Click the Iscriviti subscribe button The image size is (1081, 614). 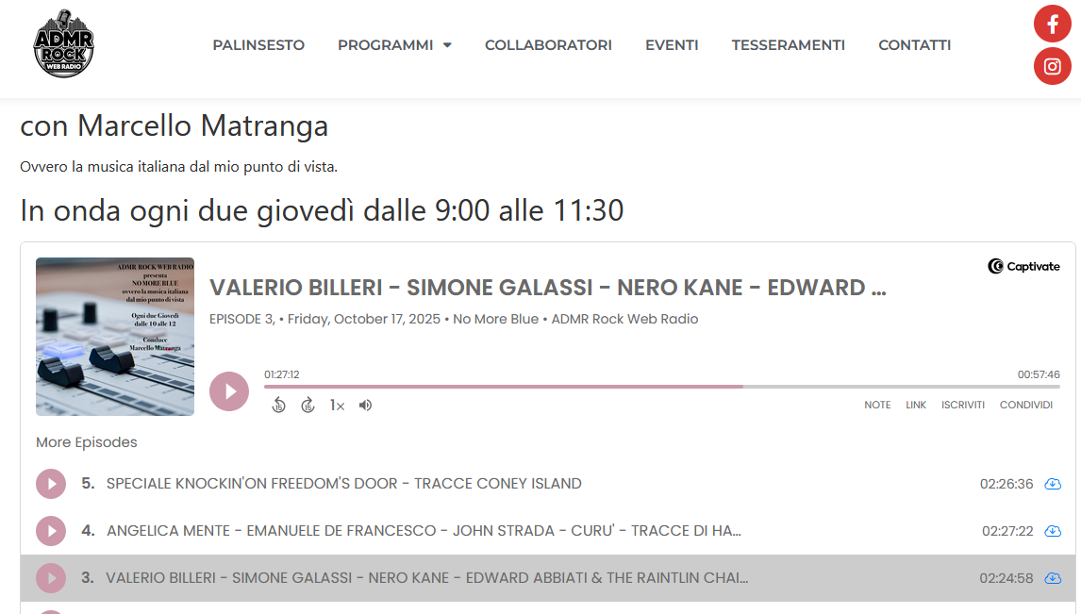click(x=962, y=405)
